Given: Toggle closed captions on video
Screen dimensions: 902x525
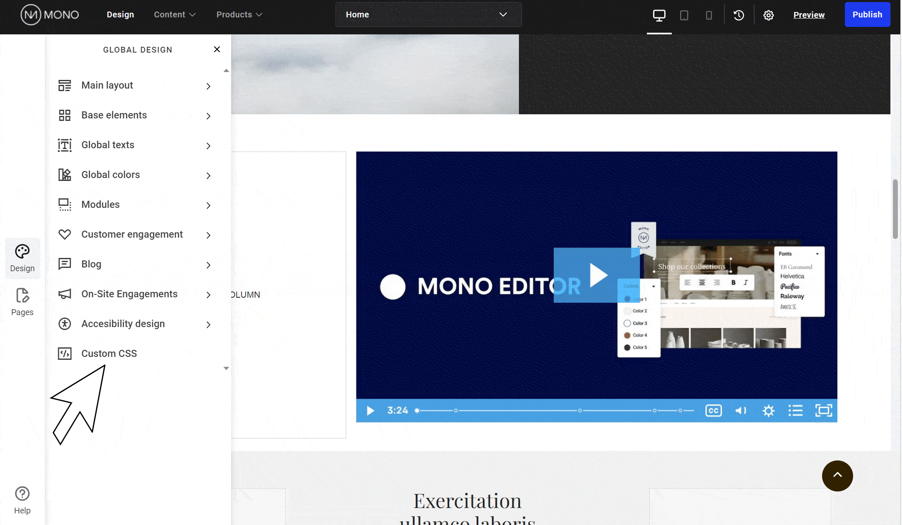Looking at the screenshot, I should pos(713,410).
